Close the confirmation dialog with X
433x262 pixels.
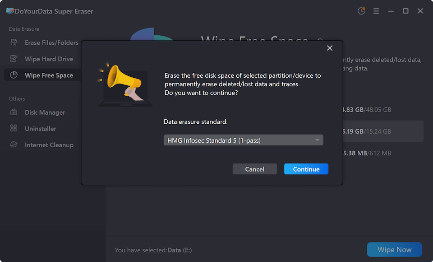click(330, 48)
